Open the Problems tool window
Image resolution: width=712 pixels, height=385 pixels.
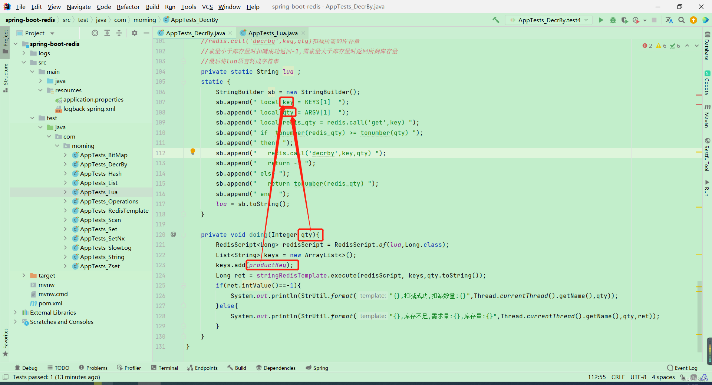93,368
